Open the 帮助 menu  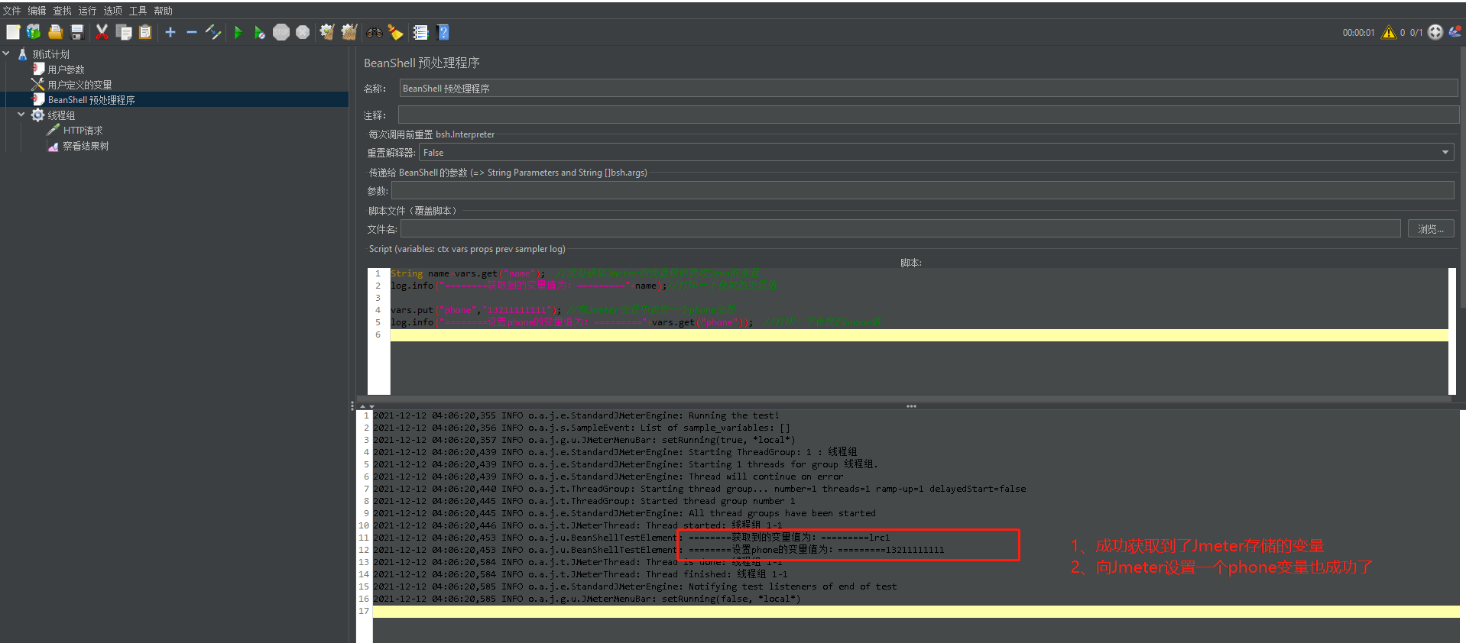pos(164,11)
